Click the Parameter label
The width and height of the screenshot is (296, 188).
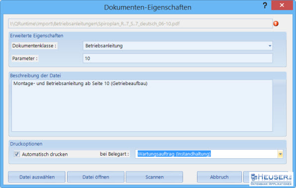[25, 58]
